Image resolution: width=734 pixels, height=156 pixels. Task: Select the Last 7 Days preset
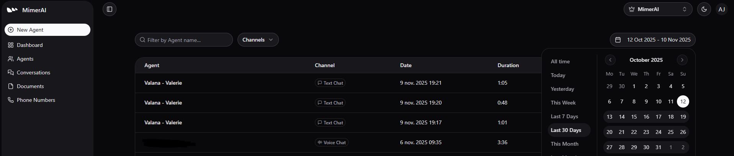pyautogui.click(x=564, y=116)
